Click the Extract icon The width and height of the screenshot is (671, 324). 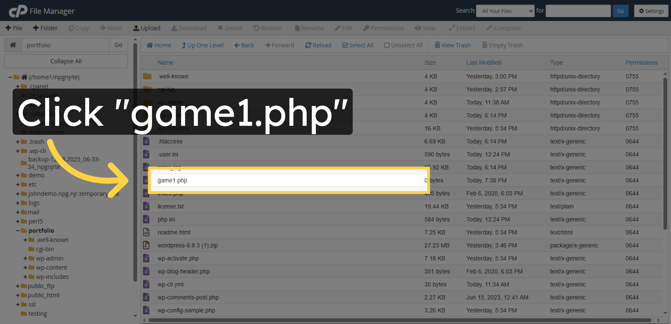[462, 28]
